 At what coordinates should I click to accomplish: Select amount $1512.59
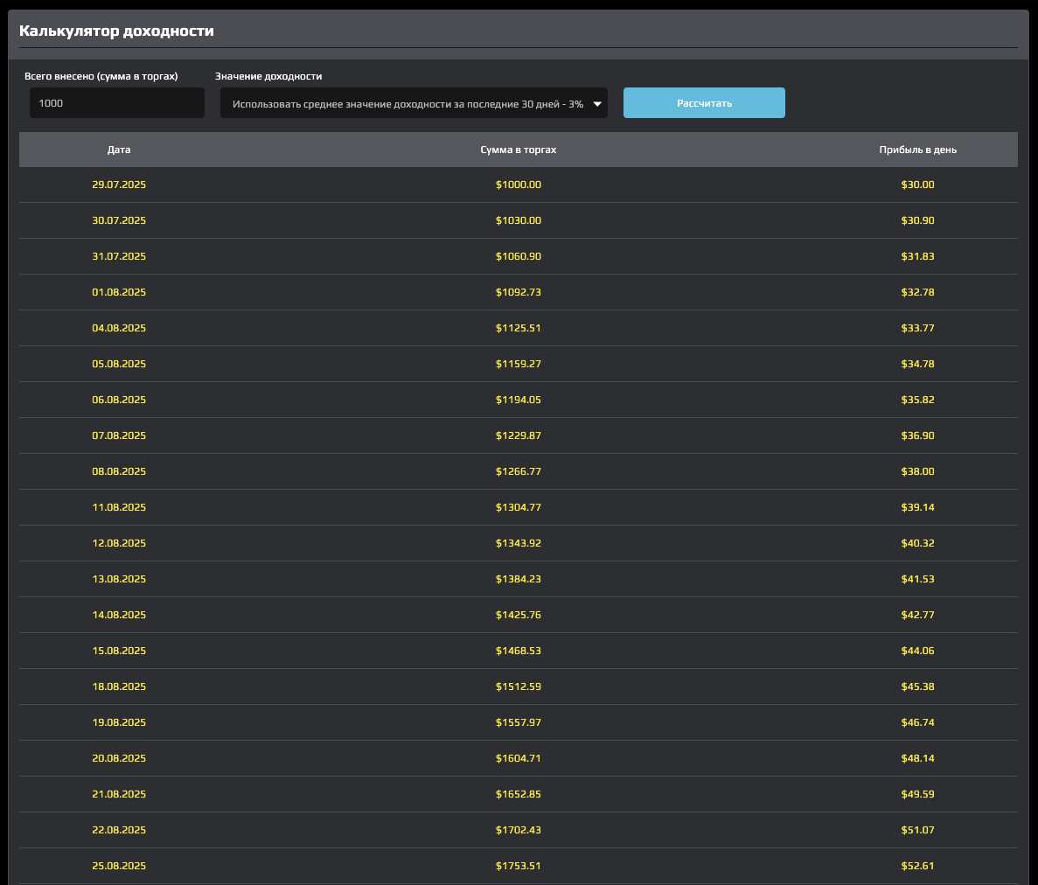pyautogui.click(x=519, y=686)
